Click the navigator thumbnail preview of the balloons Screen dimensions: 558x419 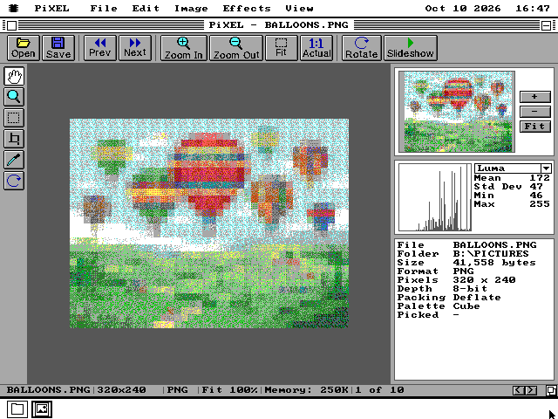tap(457, 112)
